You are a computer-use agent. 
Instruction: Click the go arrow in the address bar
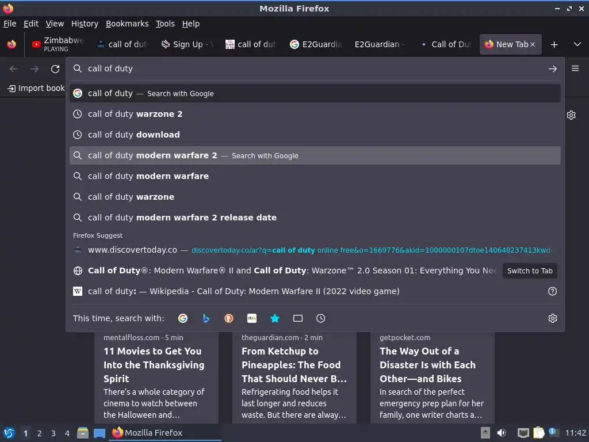click(x=552, y=69)
